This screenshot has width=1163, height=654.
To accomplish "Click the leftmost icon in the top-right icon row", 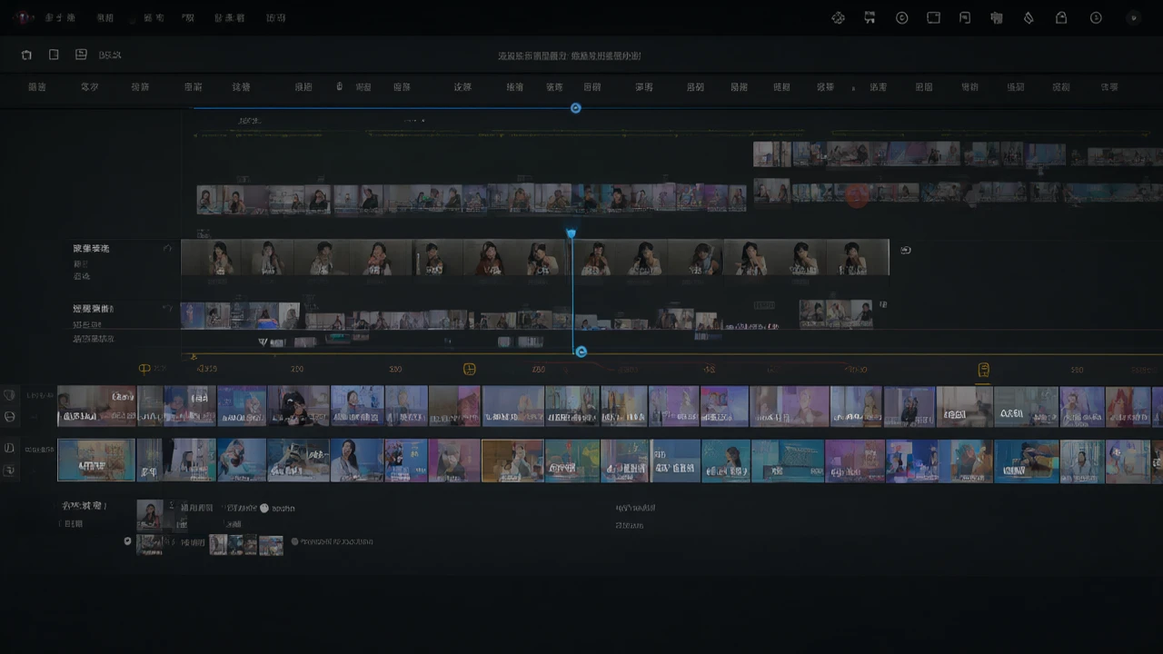I will (x=838, y=17).
